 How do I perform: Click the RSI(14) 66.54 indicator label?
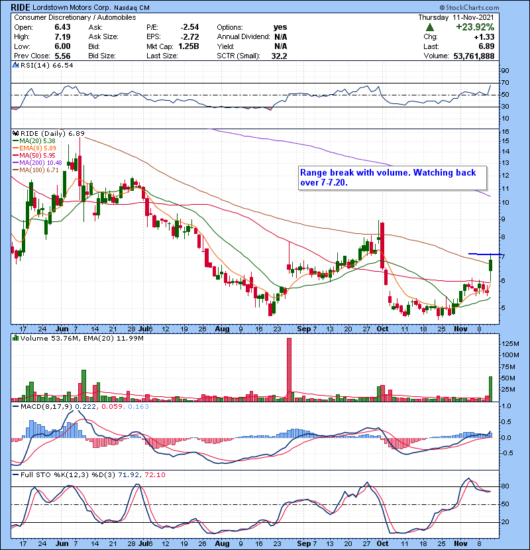(46, 65)
